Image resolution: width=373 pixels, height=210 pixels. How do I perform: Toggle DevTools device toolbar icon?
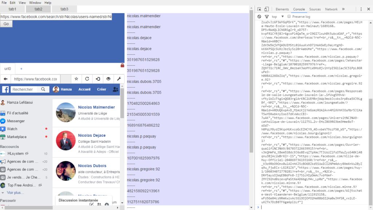point(267,9)
